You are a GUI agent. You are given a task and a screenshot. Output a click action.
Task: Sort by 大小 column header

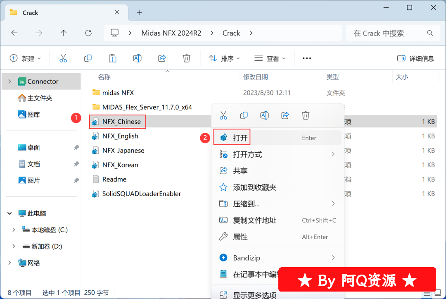click(402, 77)
